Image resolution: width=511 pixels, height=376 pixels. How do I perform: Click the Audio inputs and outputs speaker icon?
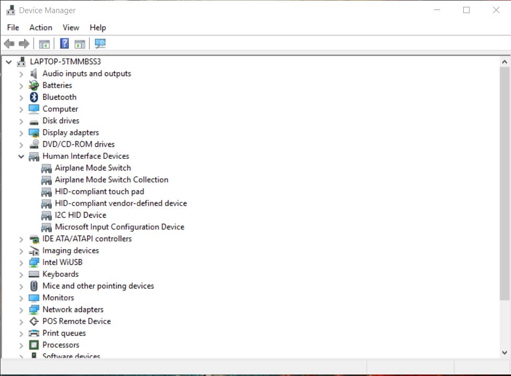[34, 73]
